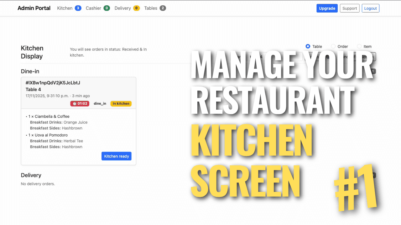Click the dine_in label on the order card
The image size is (401, 225).
[x=100, y=103]
